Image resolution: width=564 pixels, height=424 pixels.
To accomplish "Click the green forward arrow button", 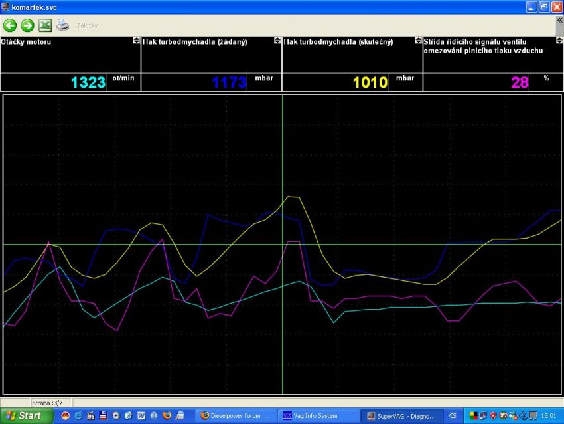I will 27,25.
